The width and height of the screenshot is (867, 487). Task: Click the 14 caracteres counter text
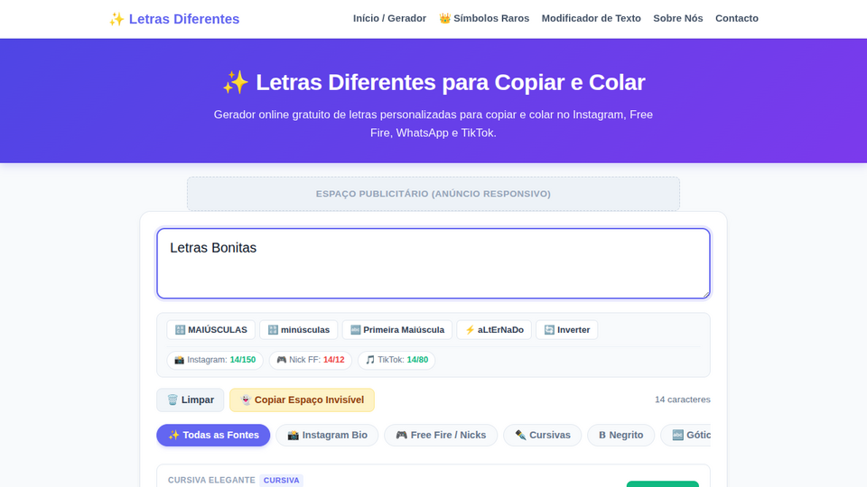683,400
